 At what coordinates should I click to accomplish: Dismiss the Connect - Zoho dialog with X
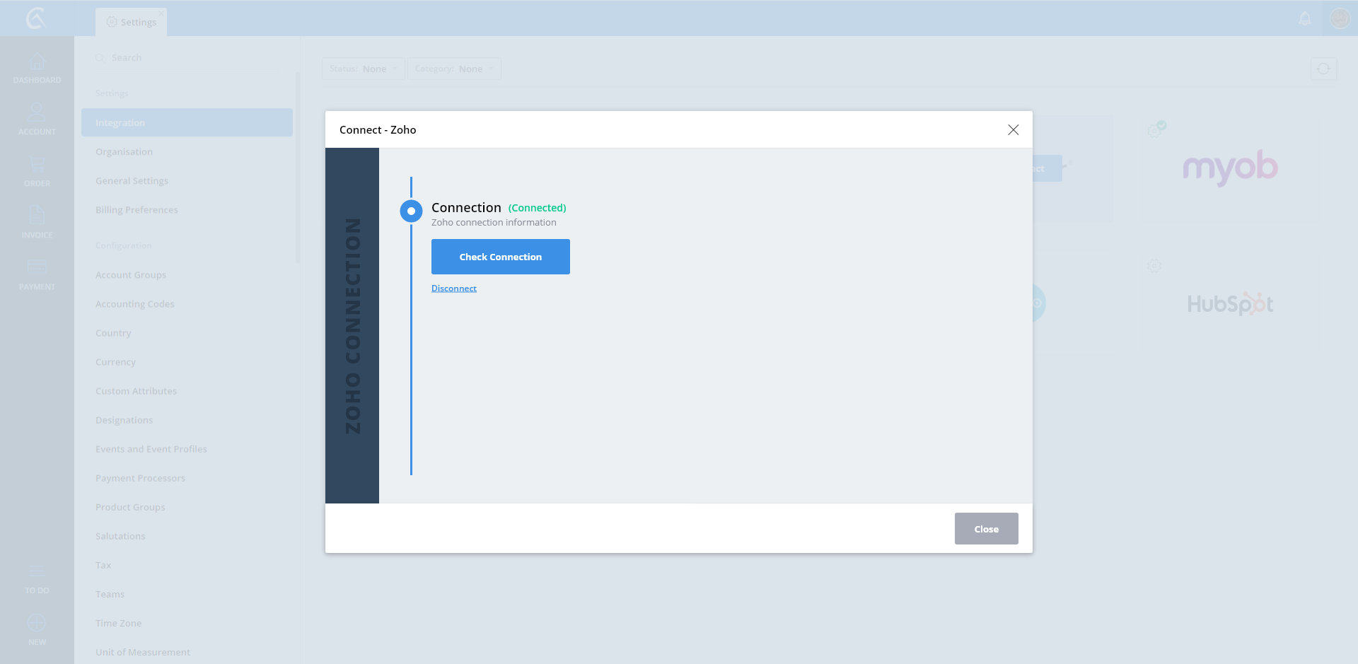(1013, 129)
